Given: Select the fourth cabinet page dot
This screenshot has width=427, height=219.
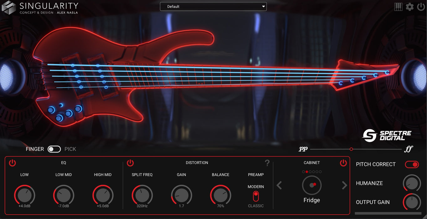Looking at the screenshot, I should coord(313,171).
